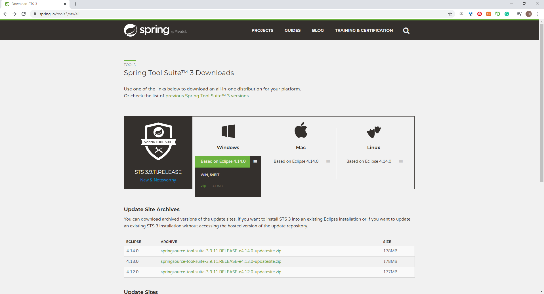Select Linux Based on Eclipse 4.14.0
The width and height of the screenshot is (544, 294).
(369, 161)
